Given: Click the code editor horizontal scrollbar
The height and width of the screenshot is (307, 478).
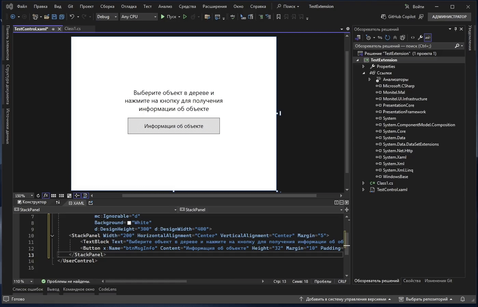Looking at the screenshot, I should tap(146, 281).
